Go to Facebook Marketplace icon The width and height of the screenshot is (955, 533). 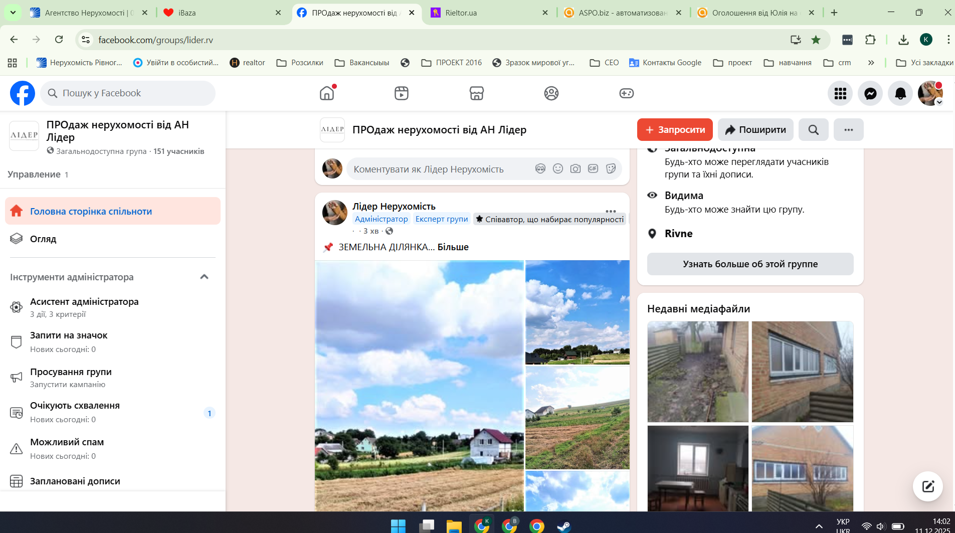[x=476, y=93]
